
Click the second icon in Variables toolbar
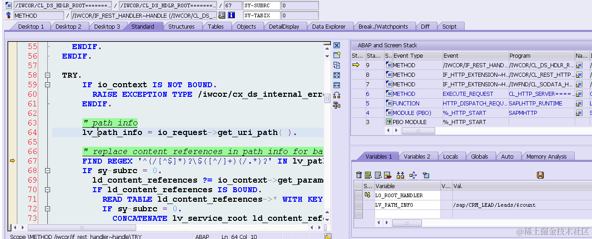tap(368, 175)
